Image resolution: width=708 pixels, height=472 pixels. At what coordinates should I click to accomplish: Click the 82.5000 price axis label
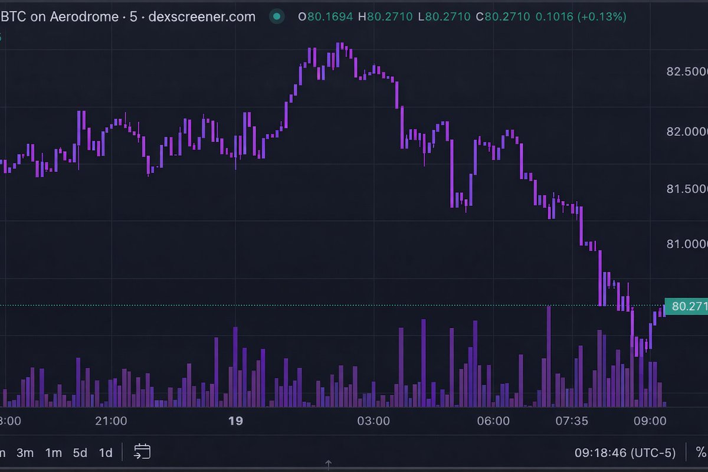687,72
